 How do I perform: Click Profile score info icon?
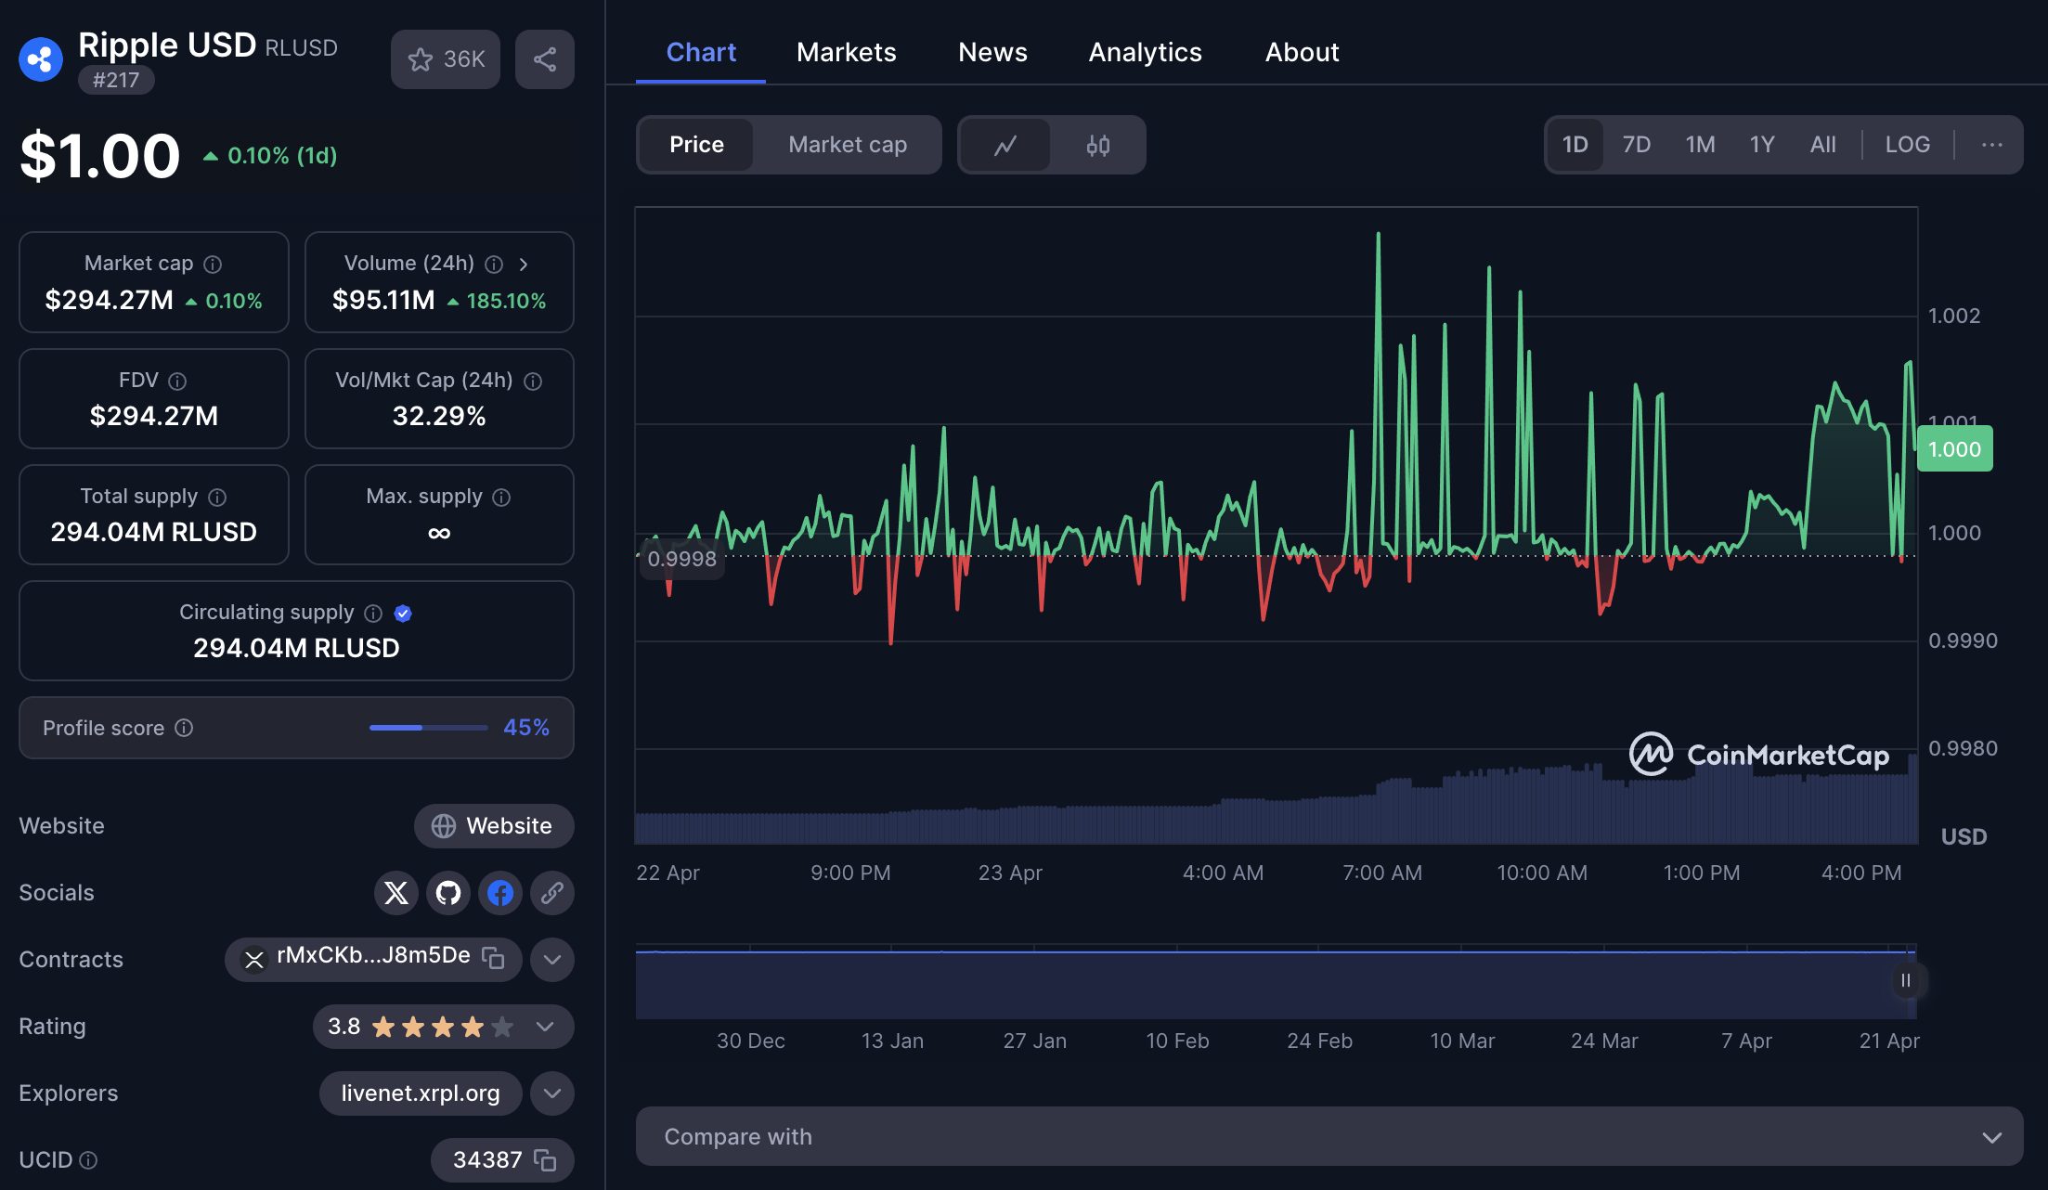pos(184,728)
